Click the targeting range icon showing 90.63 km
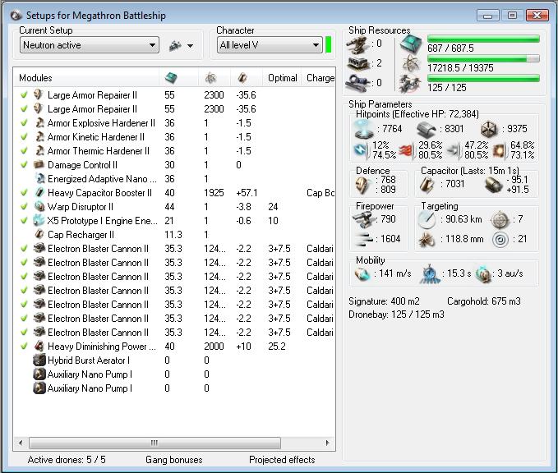 [427, 219]
